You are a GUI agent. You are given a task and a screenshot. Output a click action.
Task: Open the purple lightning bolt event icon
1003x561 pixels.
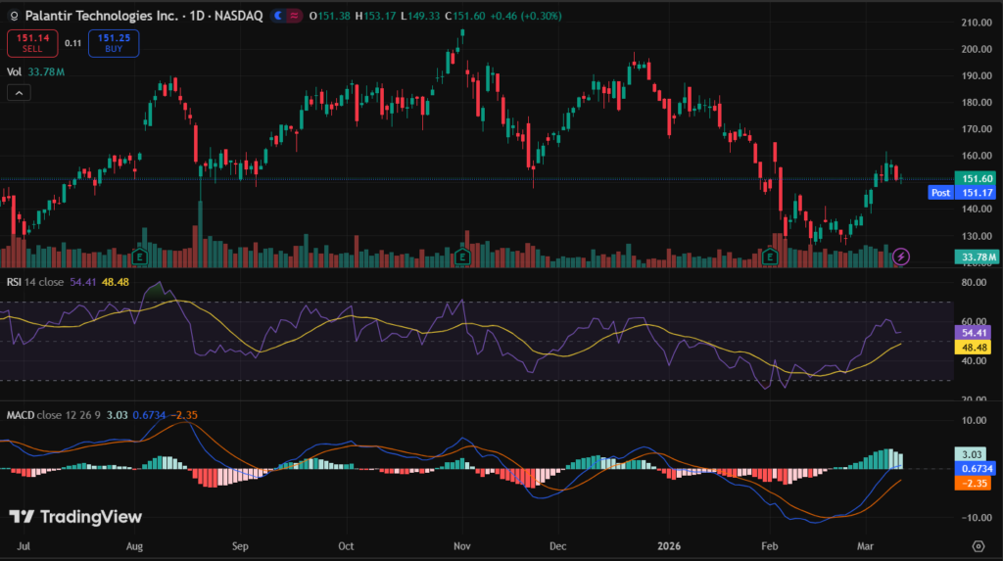[902, 257]
